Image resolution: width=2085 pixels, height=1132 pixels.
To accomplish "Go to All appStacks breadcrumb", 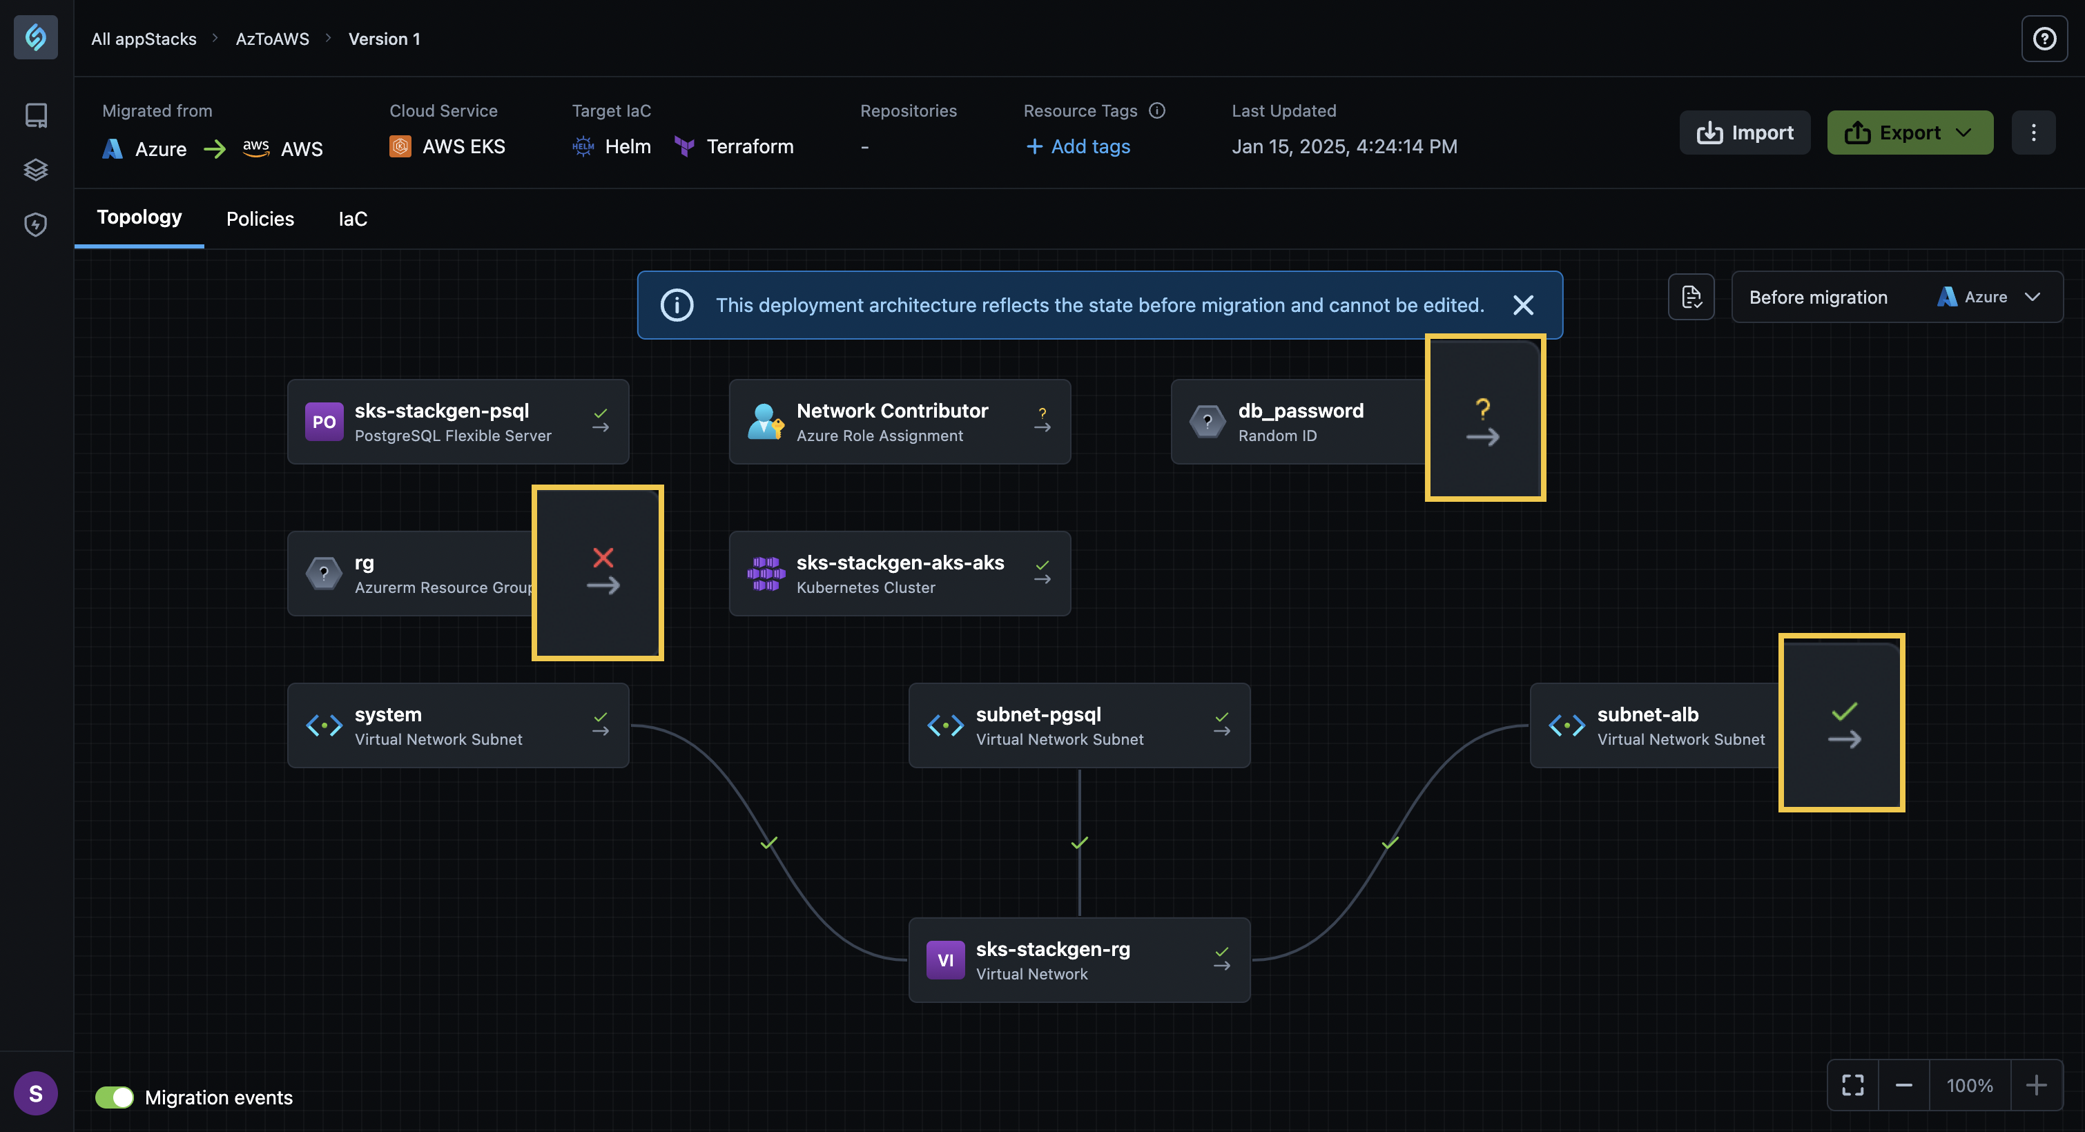I will (144, 39).
